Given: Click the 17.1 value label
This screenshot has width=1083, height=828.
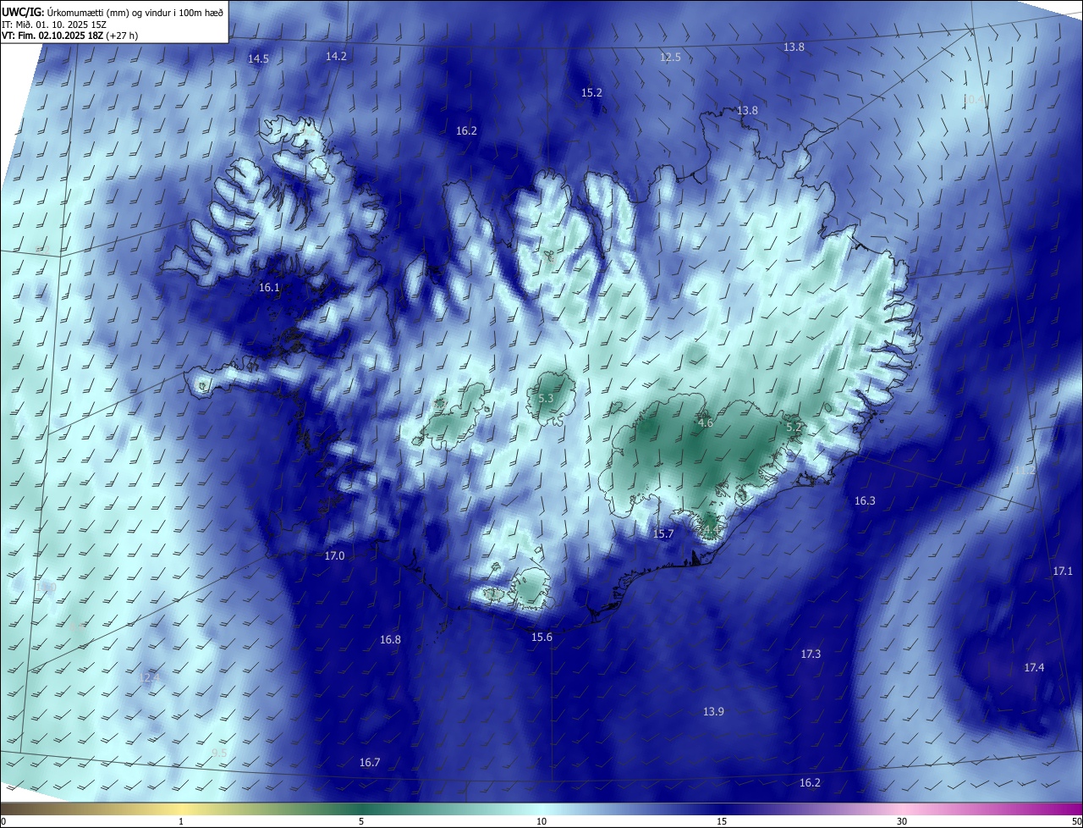Looking at the screenshot, I should point(1063,571).
